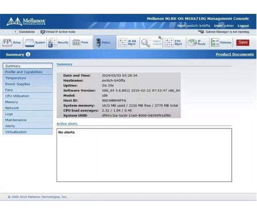Screen dimensions: 257x214
Task: Open the System switch icon
Action: [30, 43]
